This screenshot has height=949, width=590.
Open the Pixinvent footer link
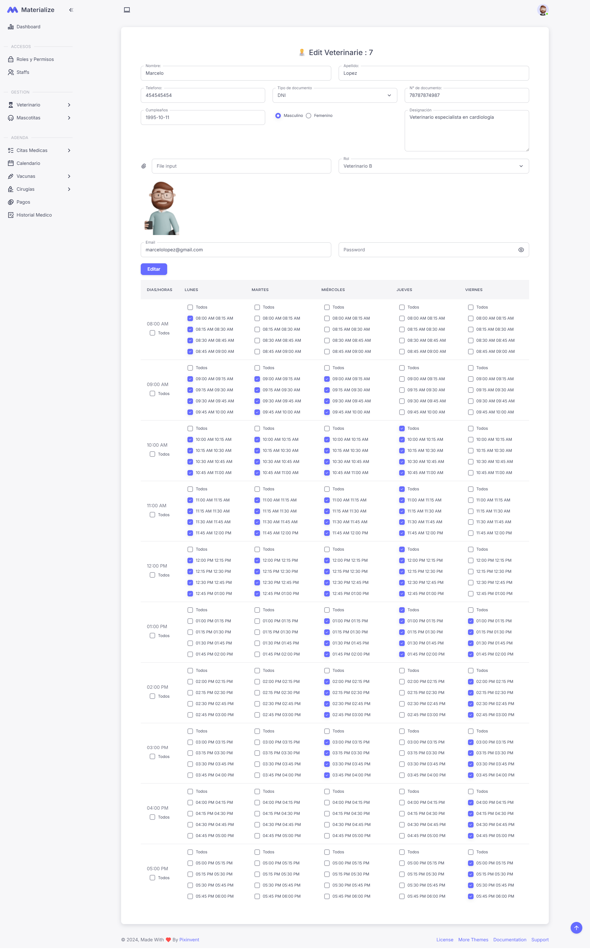tap(189, 940)
